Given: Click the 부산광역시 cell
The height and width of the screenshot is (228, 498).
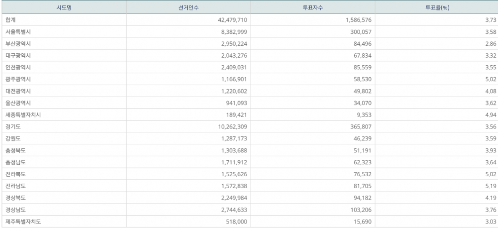Looking at the screenshot, I should pos(18,44).
